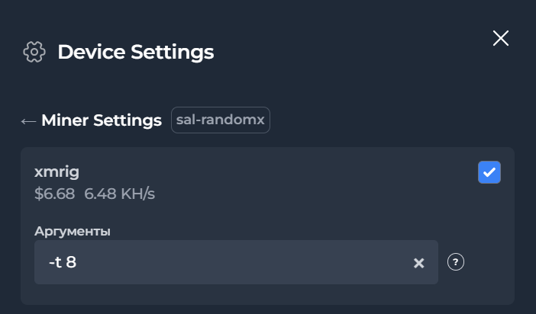Go back using the left arrow icon

coord(28,121)
